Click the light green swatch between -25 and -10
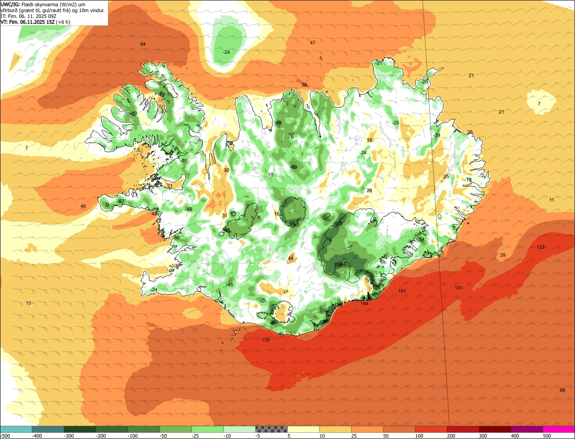575x439 pixels. point(208,429)
